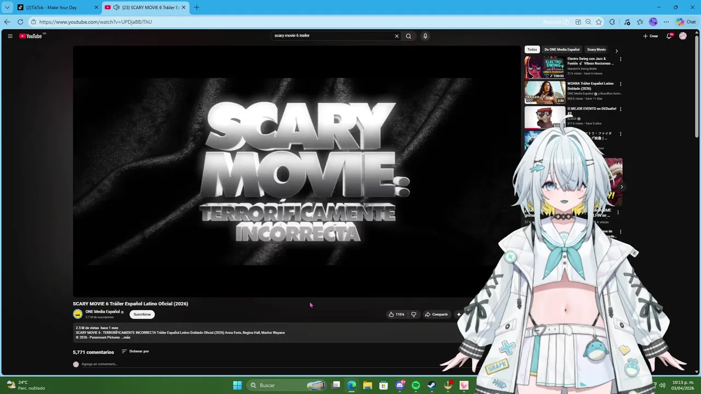Click the Compartir share button
Image resolution: width=701 pixels, height=394 pixels.
436,315
